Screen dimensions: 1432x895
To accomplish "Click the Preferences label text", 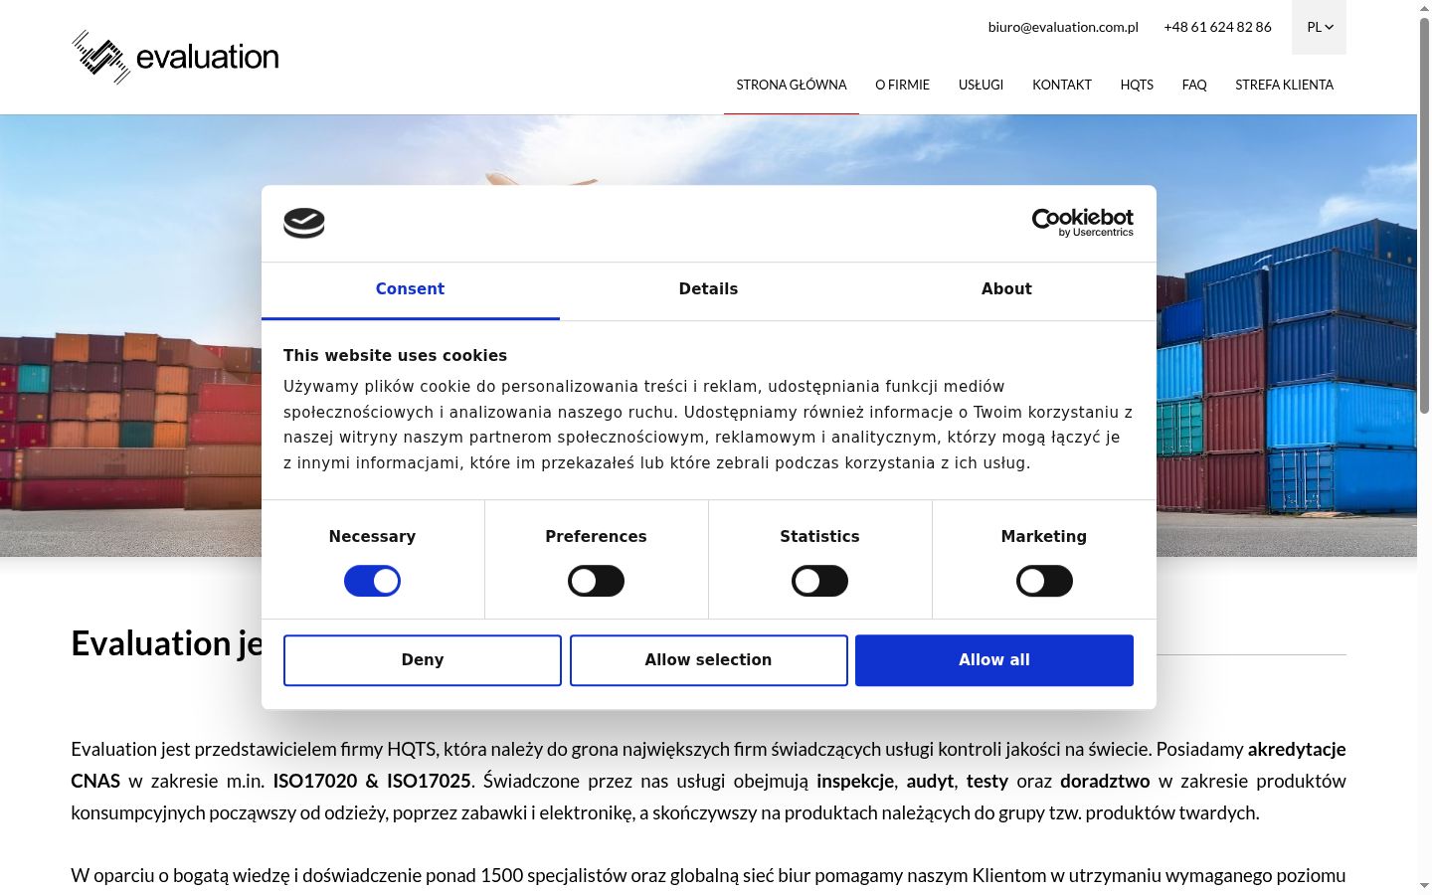I will point(596,537).
